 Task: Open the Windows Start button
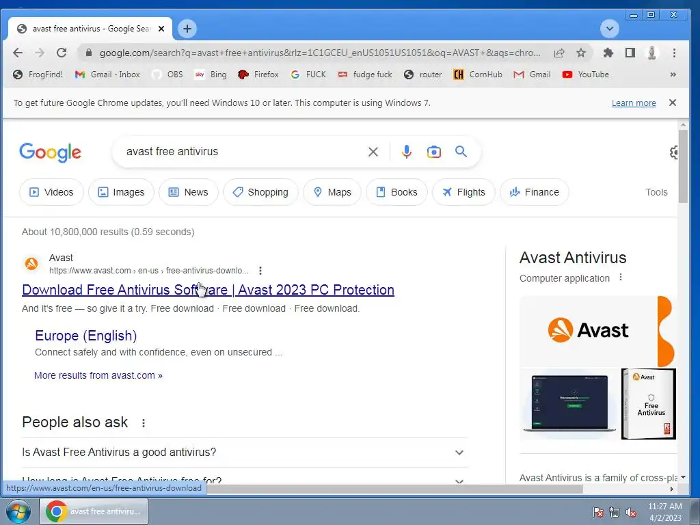18,511
